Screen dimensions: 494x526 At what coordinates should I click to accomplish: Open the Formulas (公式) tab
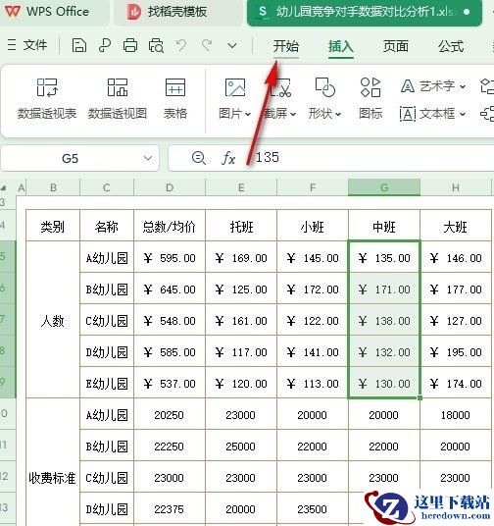pyautogui.click(x=451, y=46)
